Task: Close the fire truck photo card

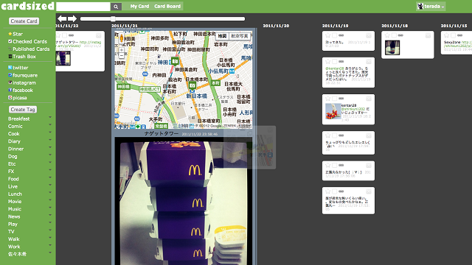Action: pyautogui.click(x=369, y=99)
